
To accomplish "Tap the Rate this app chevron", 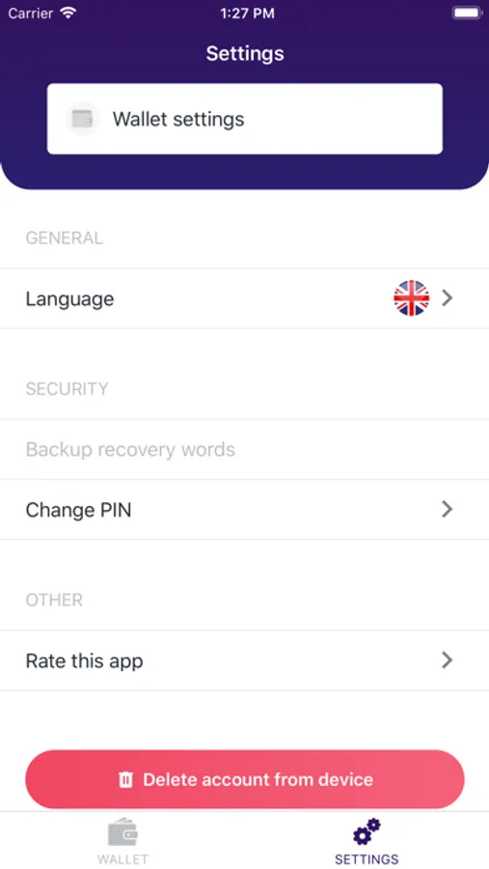I will 447,659.
